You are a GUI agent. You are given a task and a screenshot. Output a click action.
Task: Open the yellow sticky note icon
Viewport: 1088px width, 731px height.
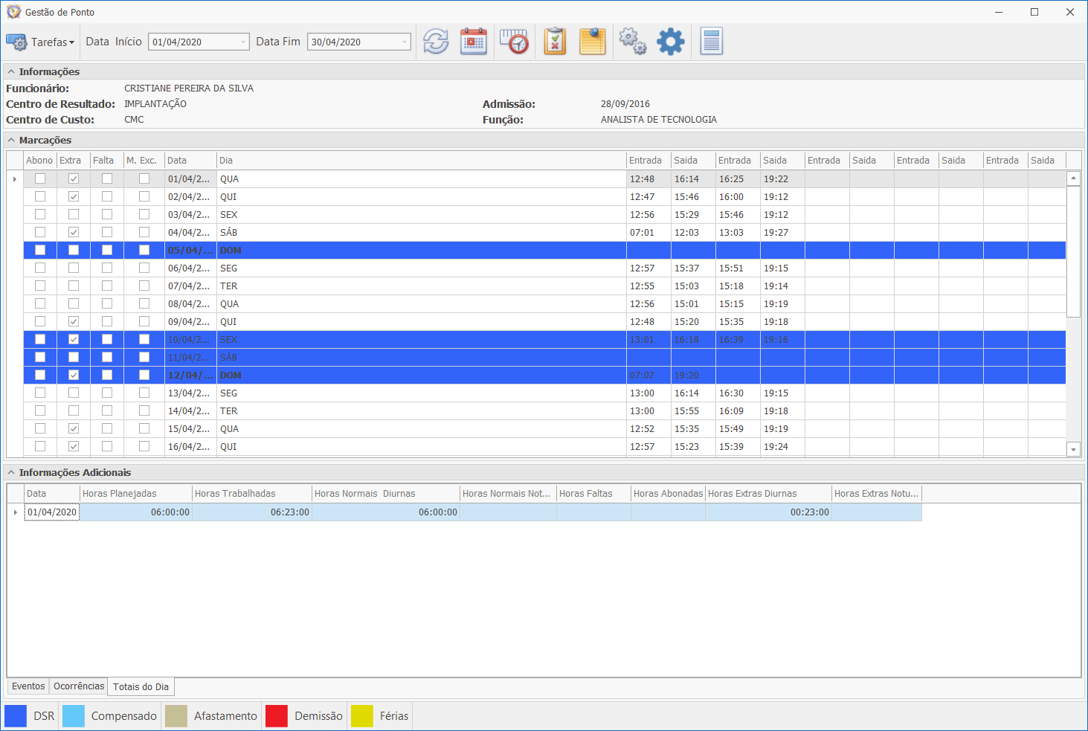point(593,42)
